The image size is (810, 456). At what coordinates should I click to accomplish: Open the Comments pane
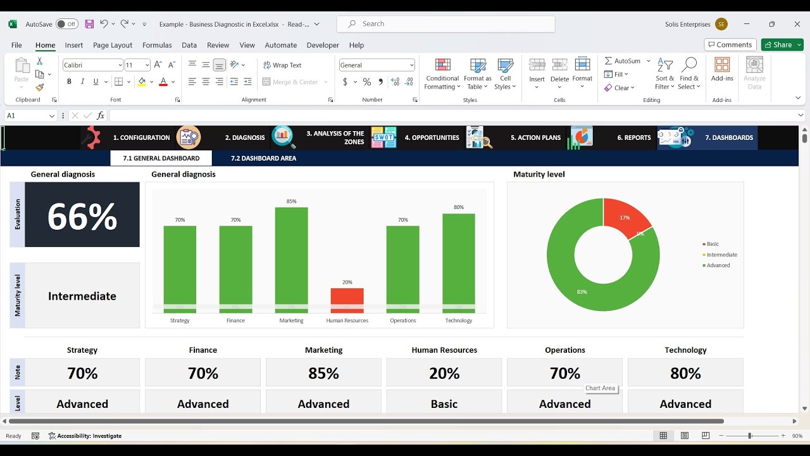coord(730,45)
